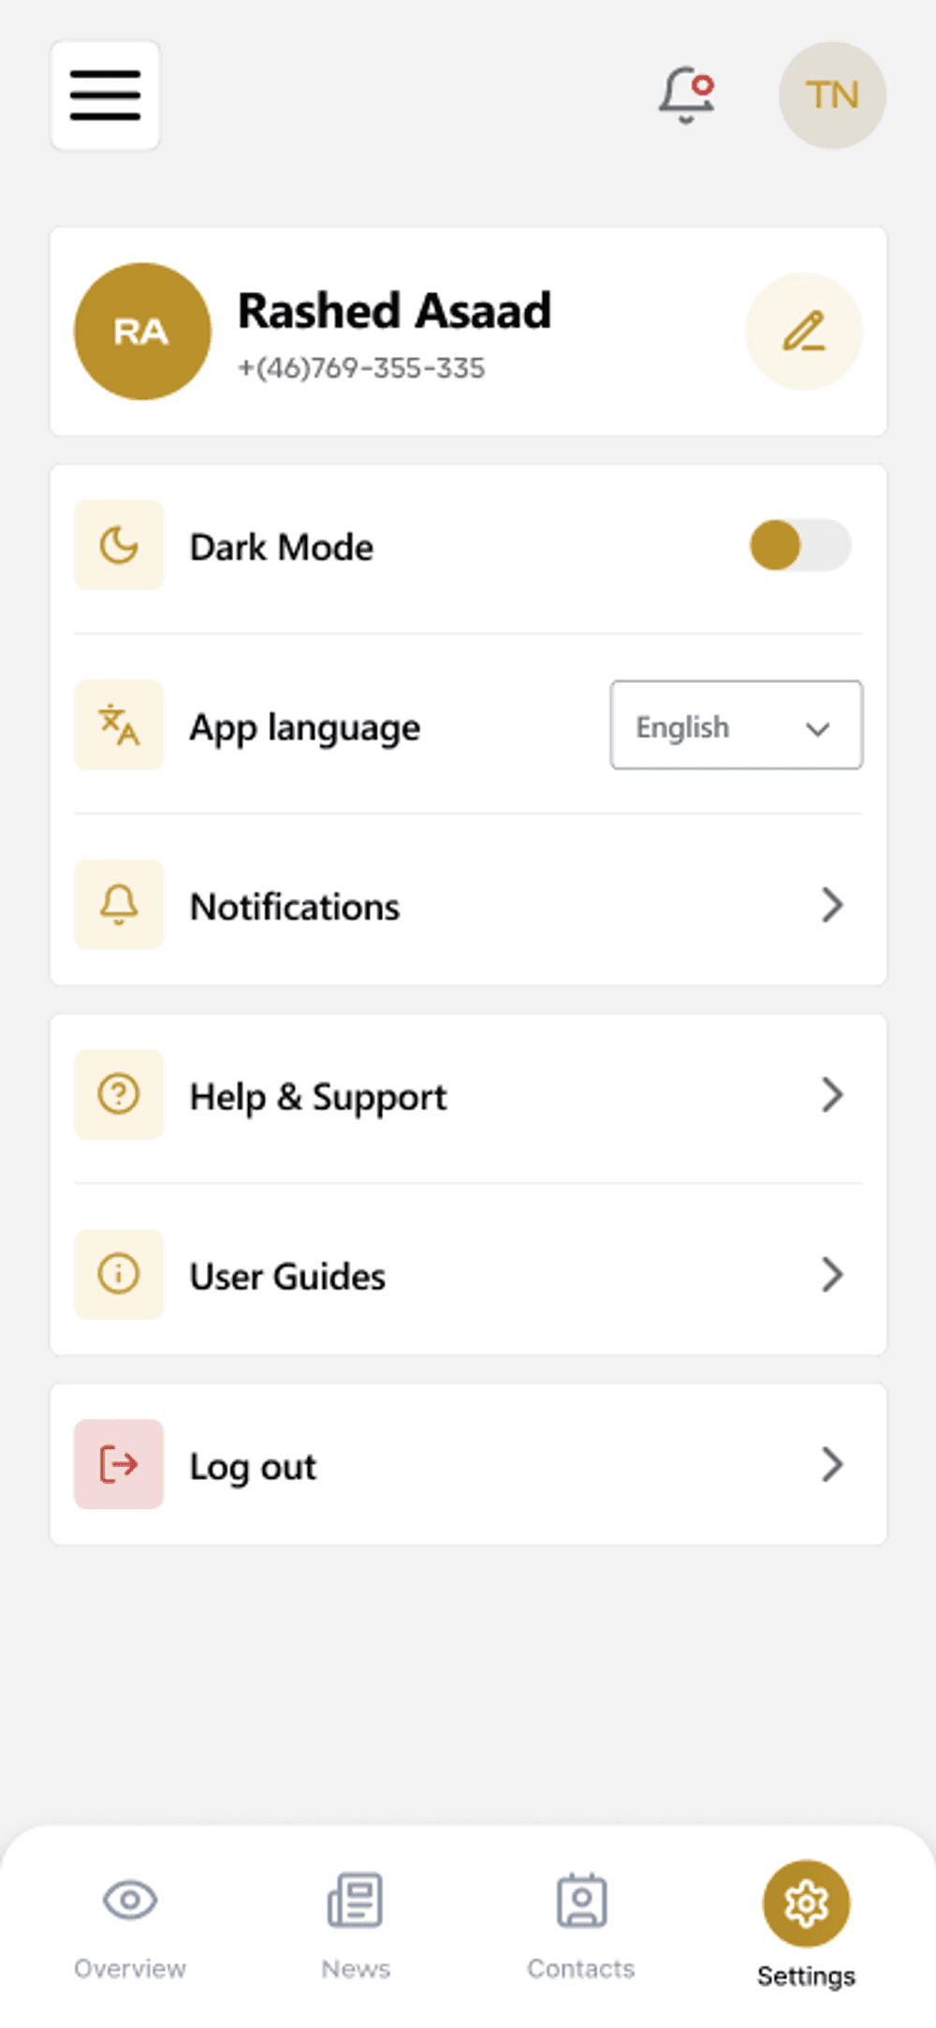Tap the RA profile picture

142,332
